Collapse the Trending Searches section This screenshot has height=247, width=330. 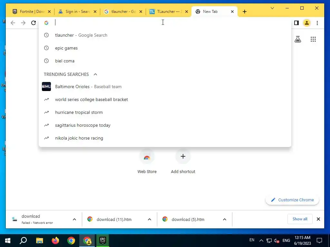95,74
